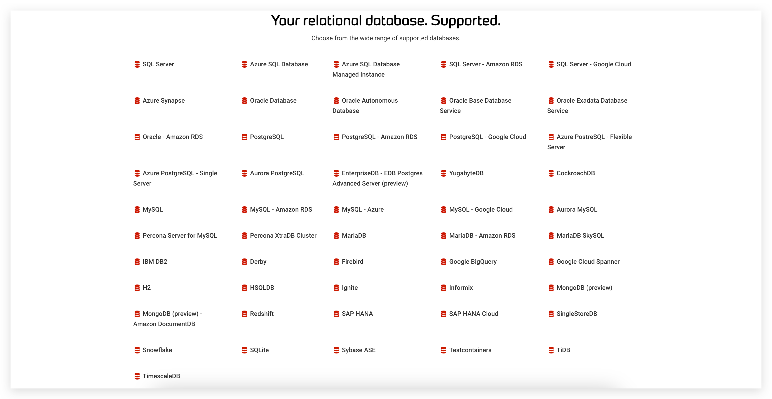Click the database icon next to SingleStoreDB
The height and width of the screenshot is (399, 772).
[551, 314]
